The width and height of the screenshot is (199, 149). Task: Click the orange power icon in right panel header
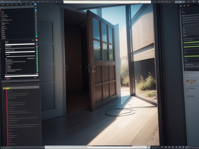click(184, 5)
